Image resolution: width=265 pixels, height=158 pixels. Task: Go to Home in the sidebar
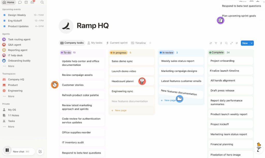(9, 2)
